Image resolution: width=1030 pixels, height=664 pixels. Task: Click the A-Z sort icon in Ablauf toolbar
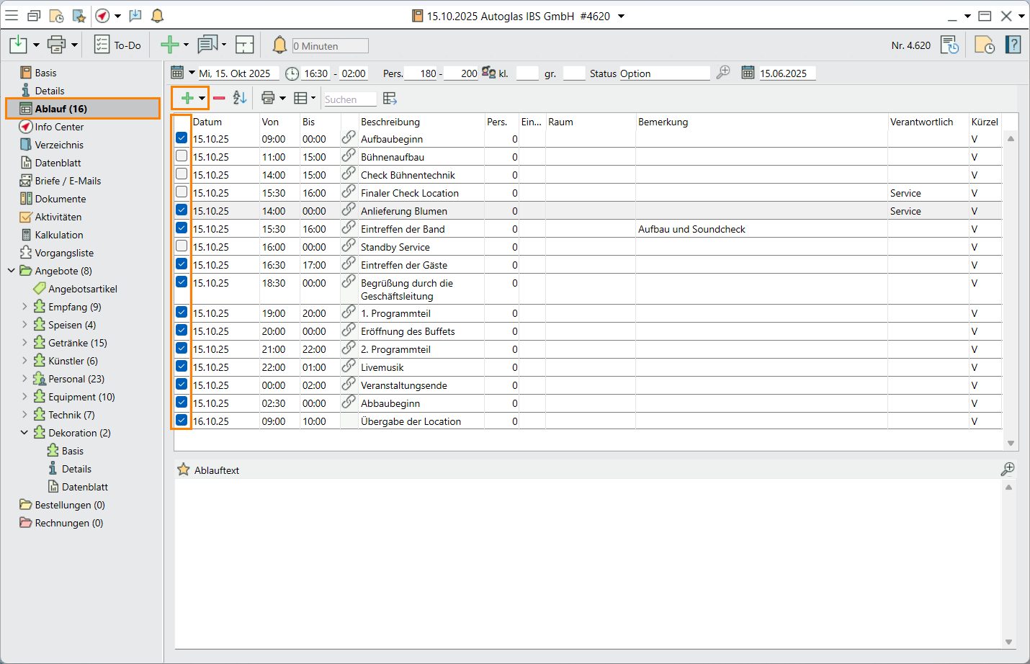click(240, 98)
